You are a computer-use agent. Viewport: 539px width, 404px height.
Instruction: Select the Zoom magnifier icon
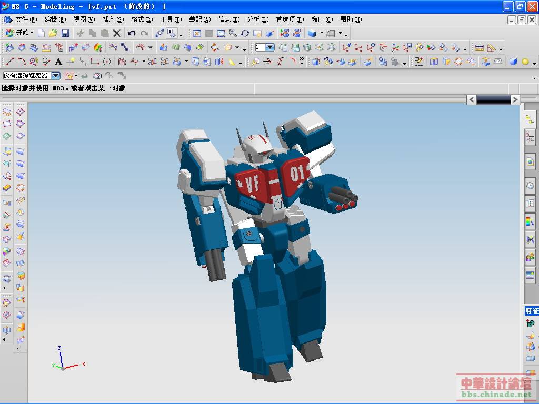pos(233,33)
